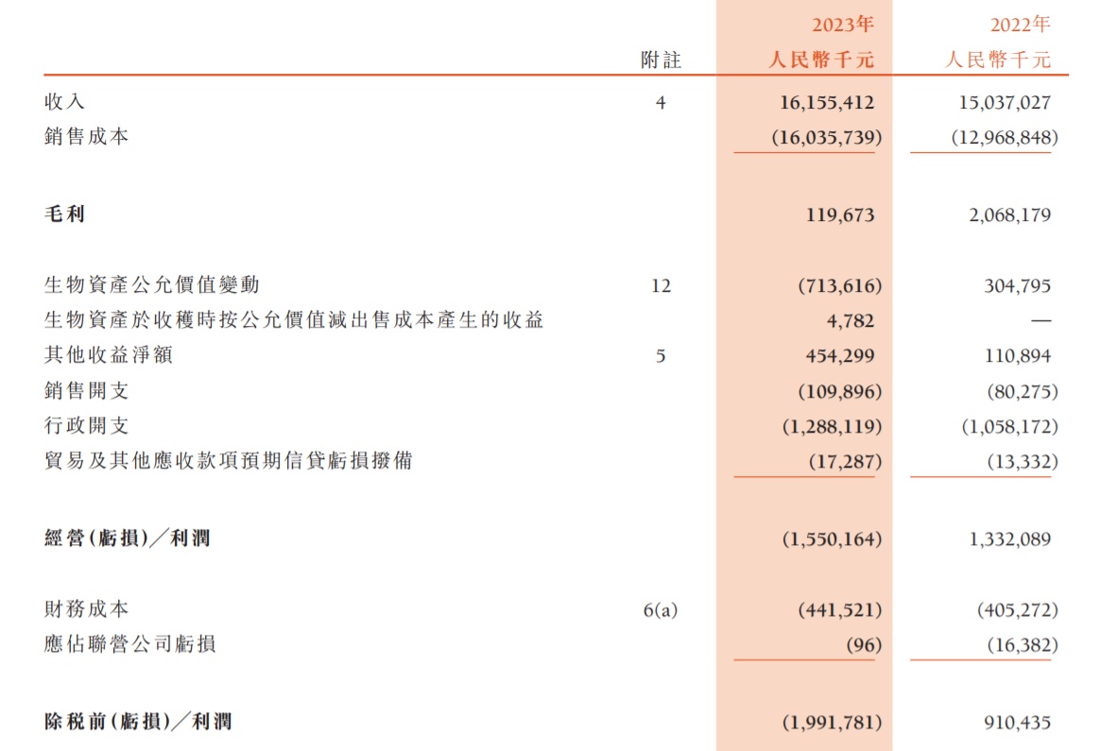
Task: Click 人民幣千元 under 2022年
Action: point(998,60)
